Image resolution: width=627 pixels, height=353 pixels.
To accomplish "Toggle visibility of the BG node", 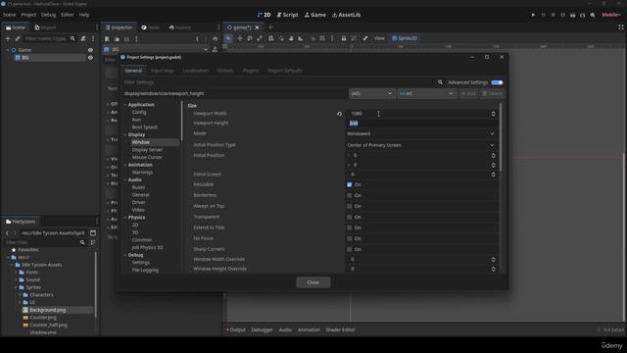I will [90, 58].
